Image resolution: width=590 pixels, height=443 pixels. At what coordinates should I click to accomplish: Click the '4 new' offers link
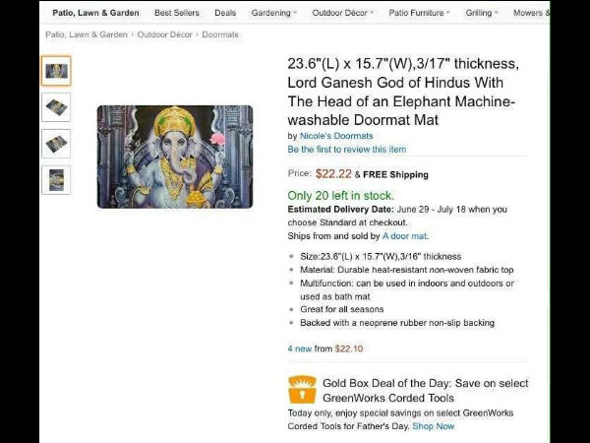point(298,348)
